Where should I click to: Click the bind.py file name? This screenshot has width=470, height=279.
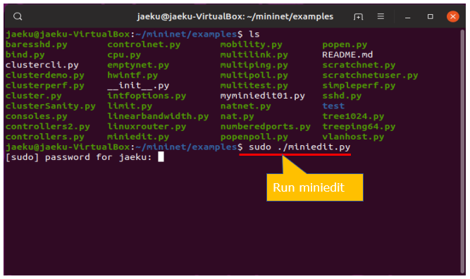pos(25,55)
